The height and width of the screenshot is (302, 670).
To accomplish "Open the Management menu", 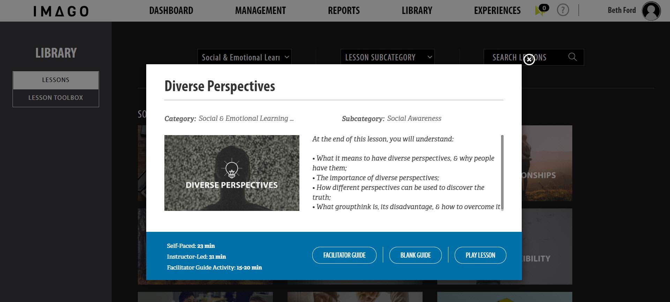I will [x=260, y=11].
